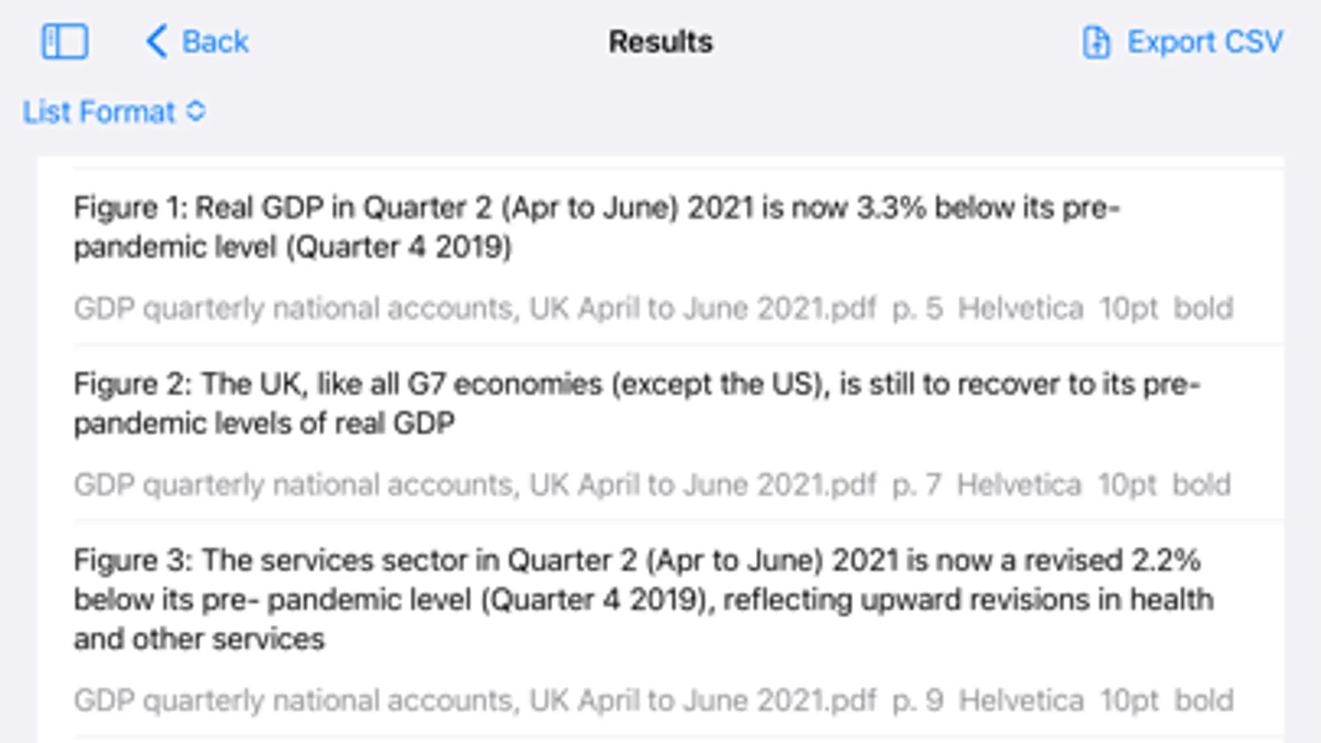Click the PDF file name under Figure 3
This screenshot has width=1321, height=743.
(x=474, y=700)
